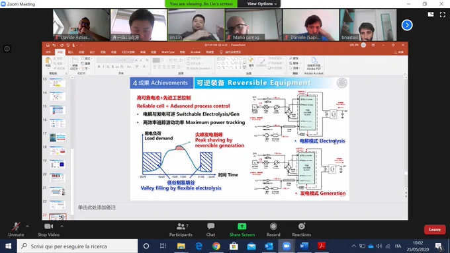Unmute the microphone in Zoom
This screenshot has width=450, height=253.
[x=16, y=230]
